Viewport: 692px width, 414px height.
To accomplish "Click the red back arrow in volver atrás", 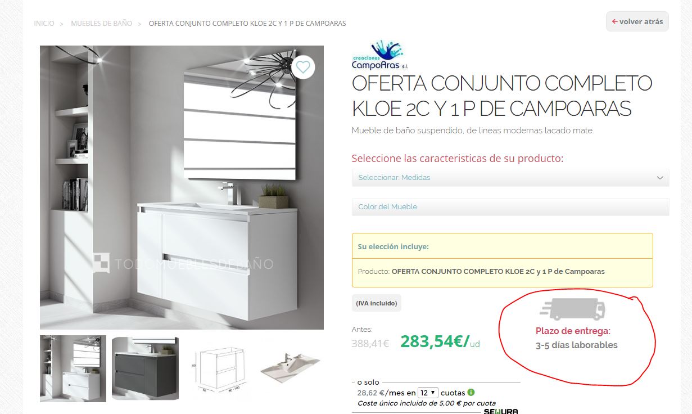I will click(614, 21).
